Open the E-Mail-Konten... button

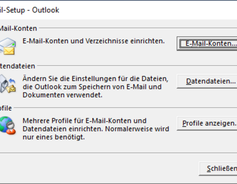[x=207, y=44]
